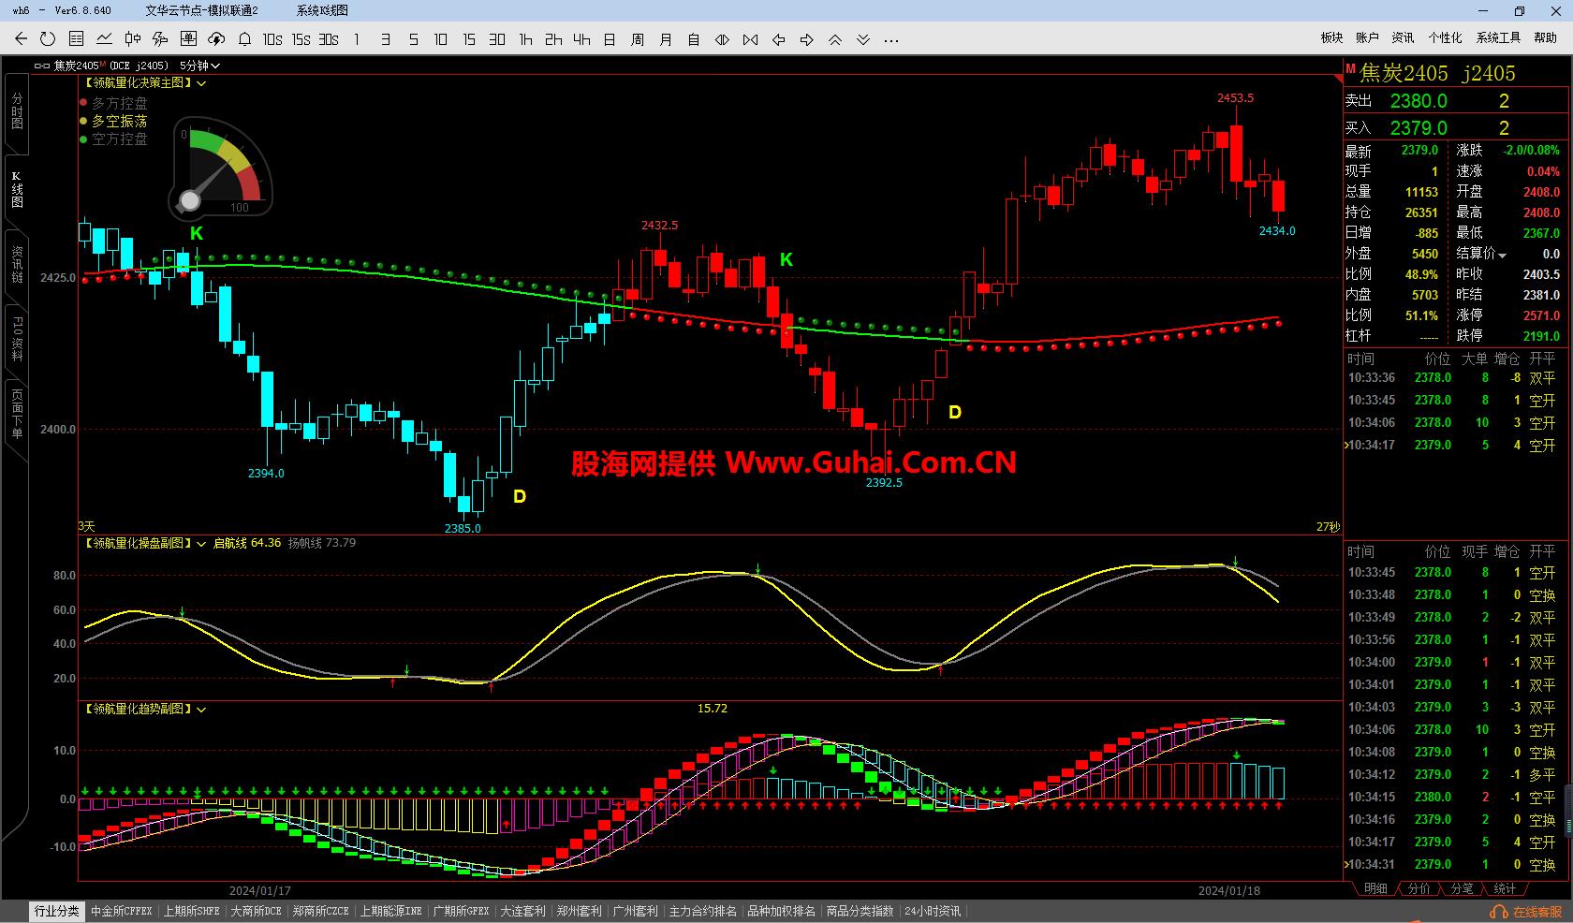Click the alert bell icon
1573x923 pixels.
[x=244, y=39]
